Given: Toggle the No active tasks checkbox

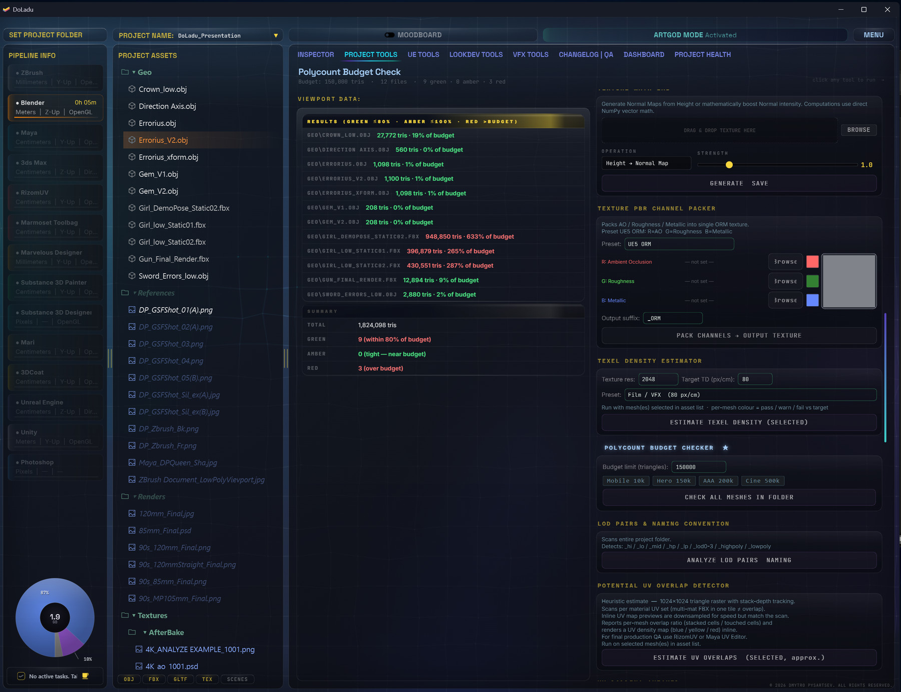Looking at the screenshot, I should (21, 676).
